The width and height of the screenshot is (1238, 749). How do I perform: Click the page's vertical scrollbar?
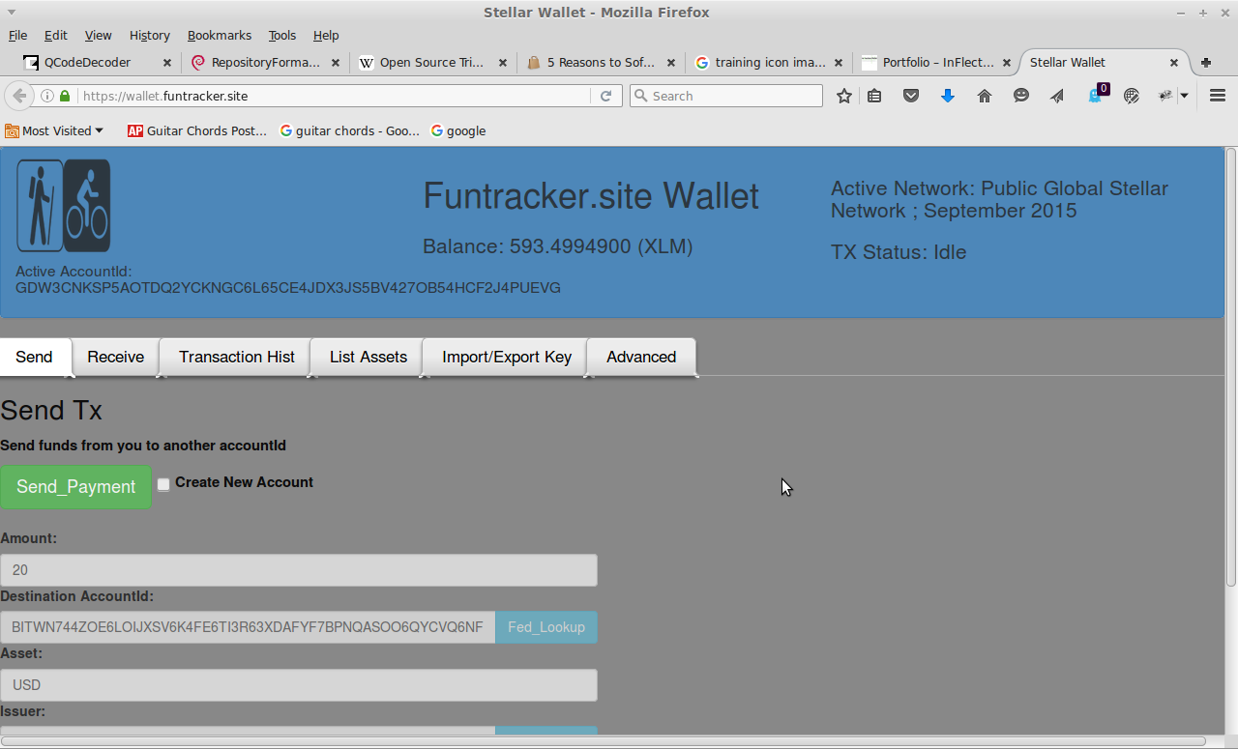coord(1230,367)
